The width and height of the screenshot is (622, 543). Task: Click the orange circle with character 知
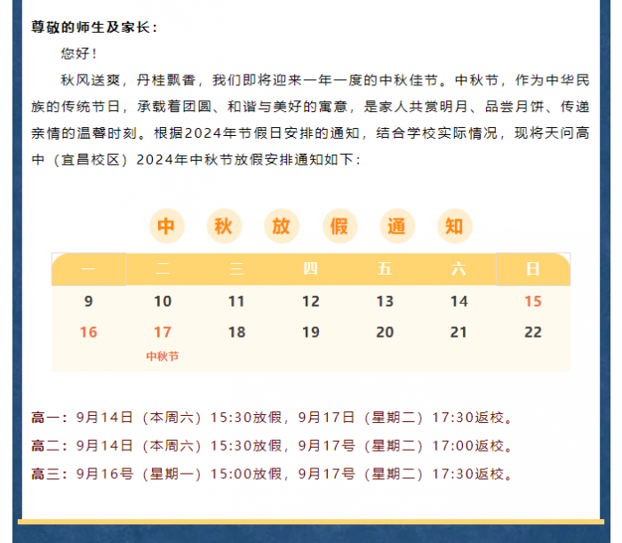click(x=455, y=226)
